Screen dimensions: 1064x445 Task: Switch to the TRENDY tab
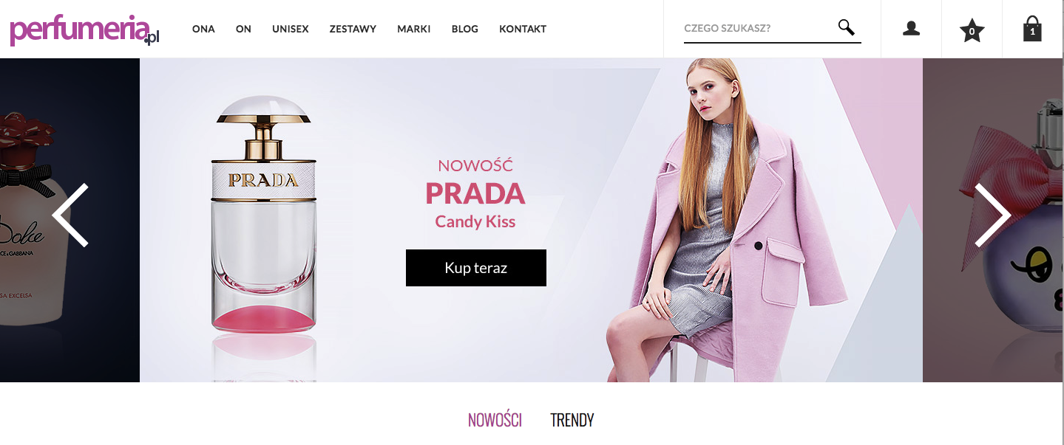[572, 421]
